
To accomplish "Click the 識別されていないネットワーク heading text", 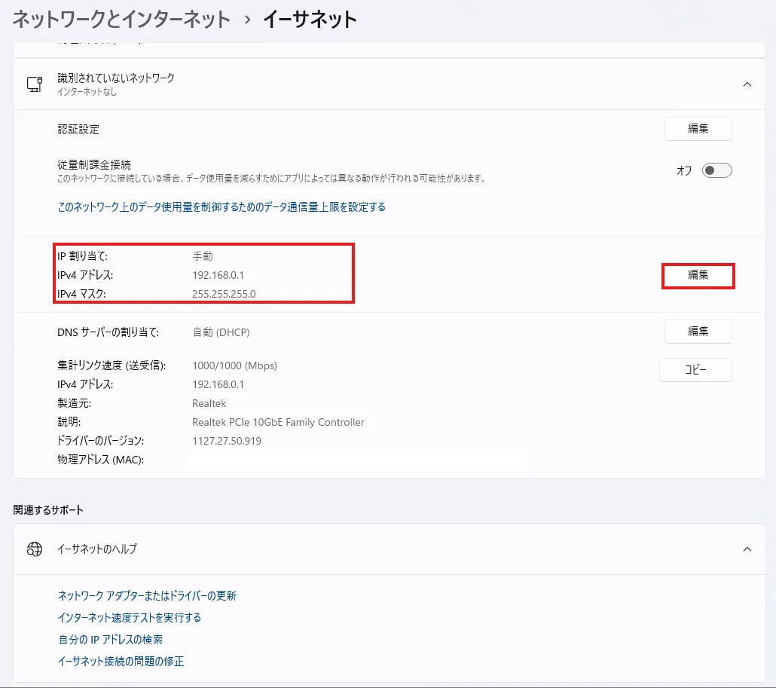I will coord(116,78).
